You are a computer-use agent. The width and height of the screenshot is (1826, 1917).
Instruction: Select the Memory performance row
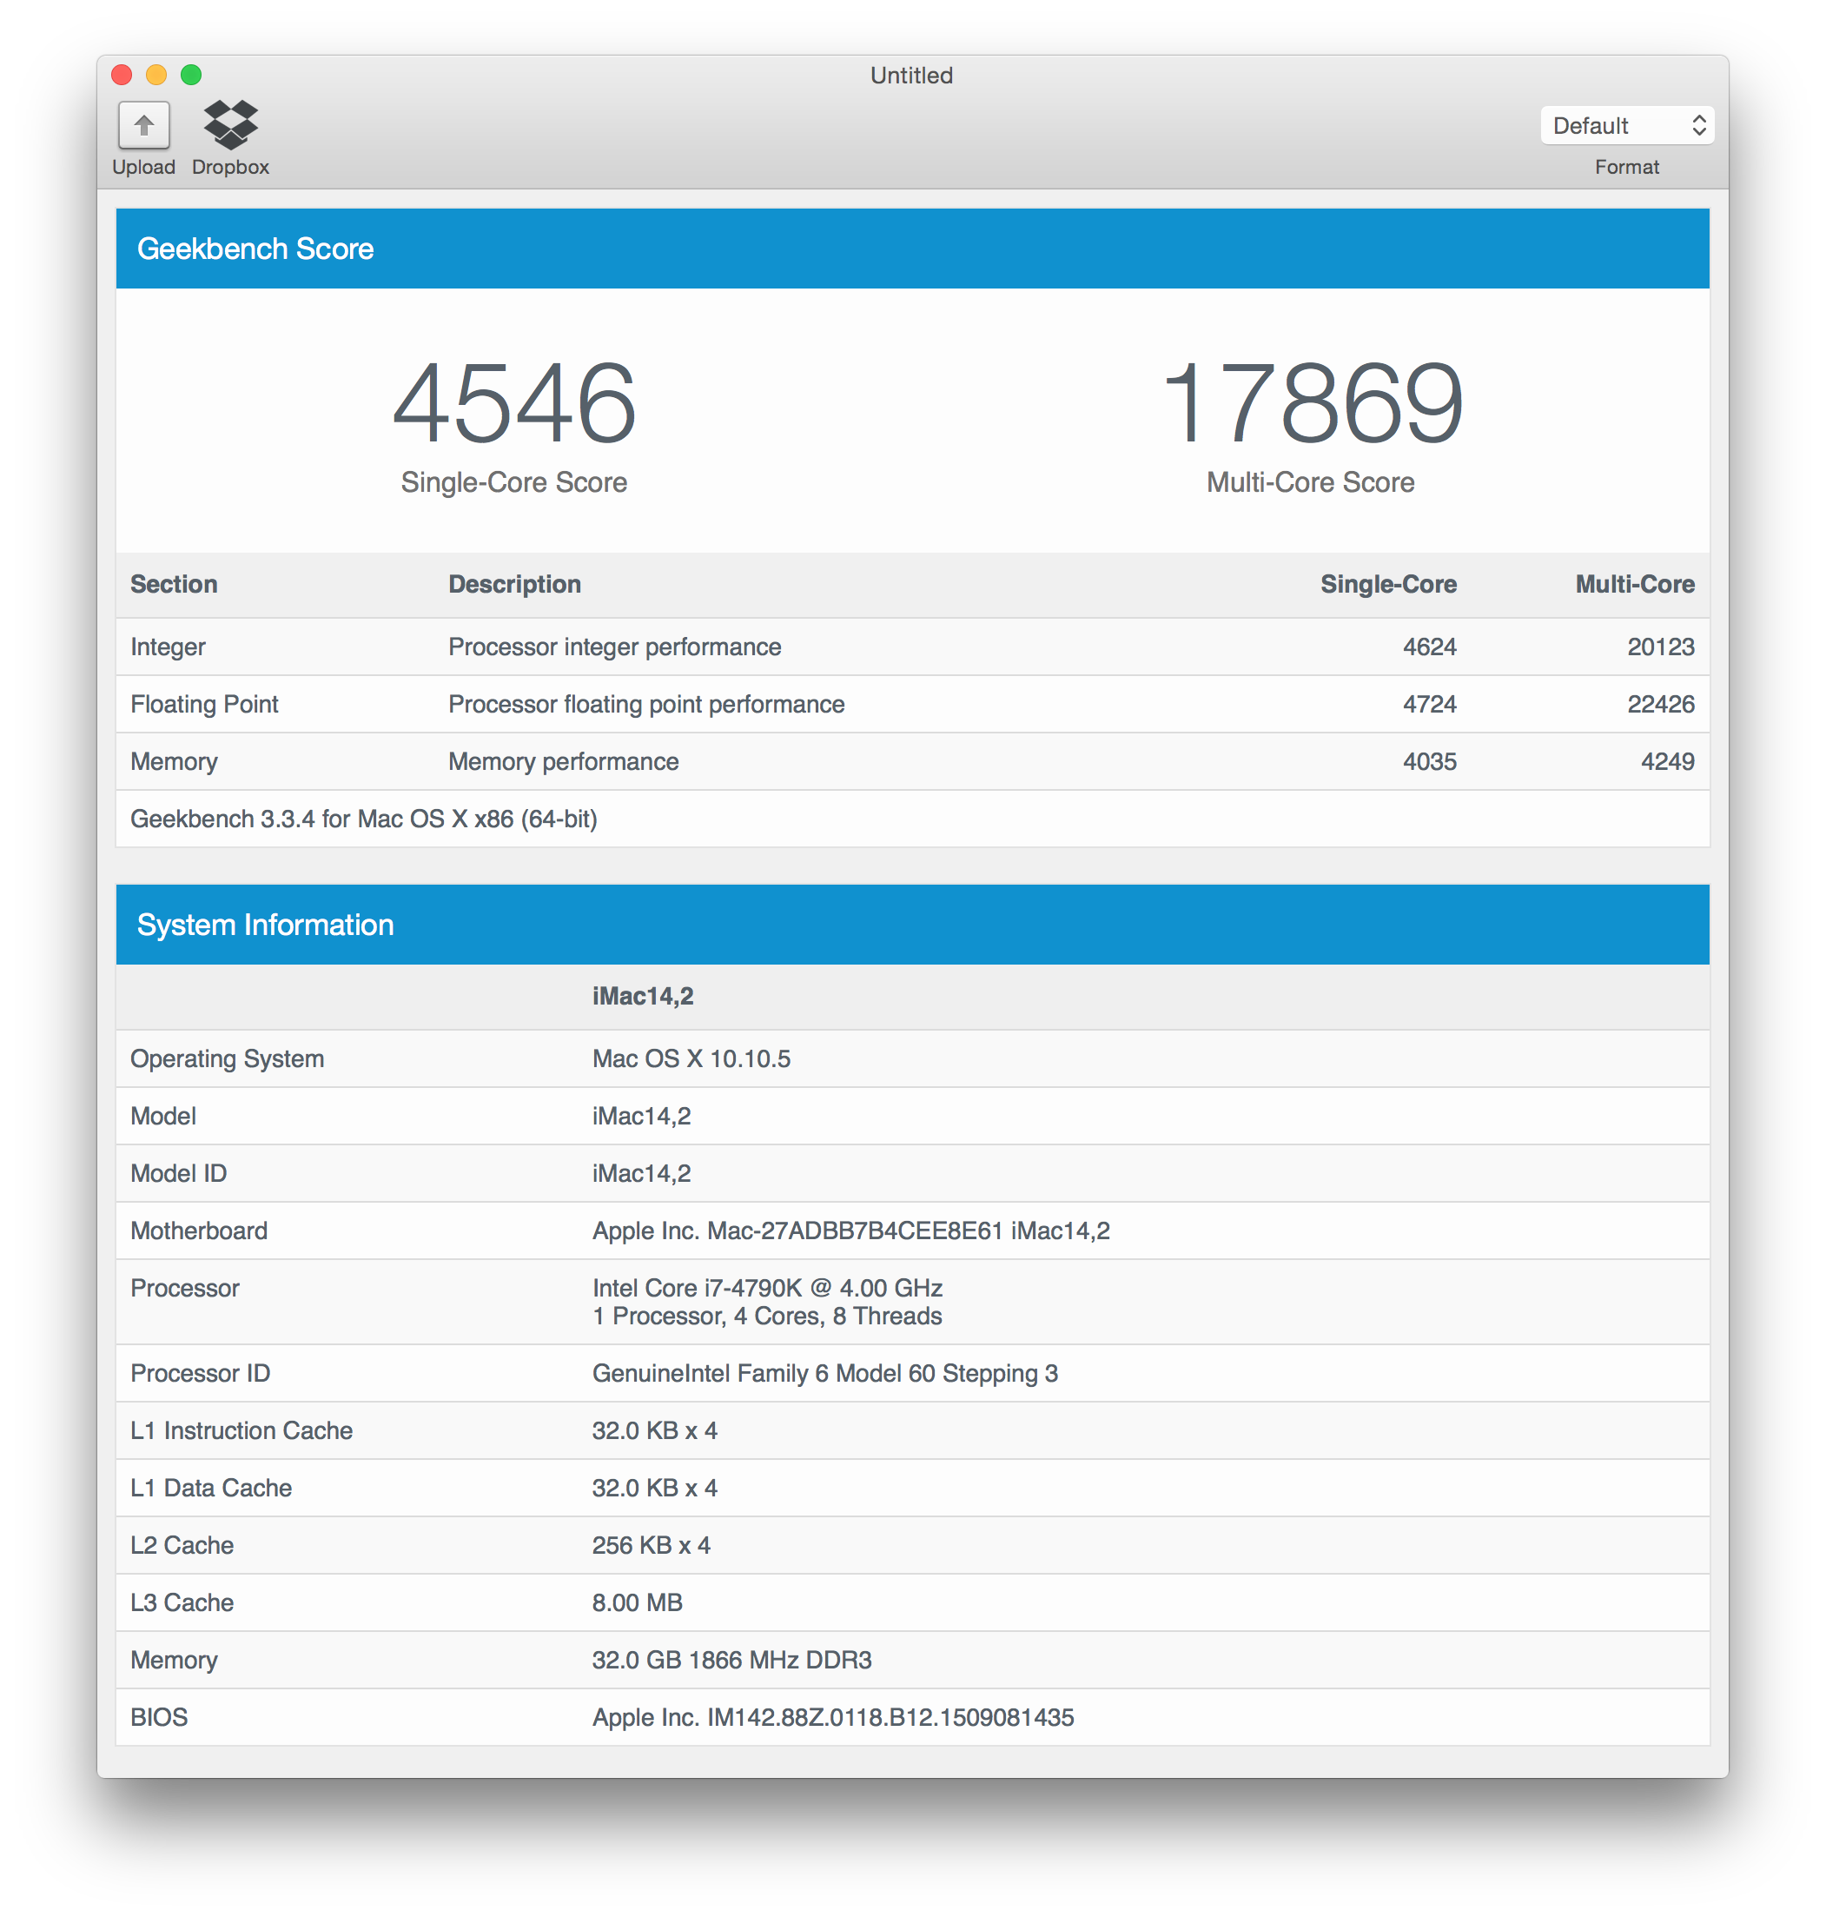563,761
